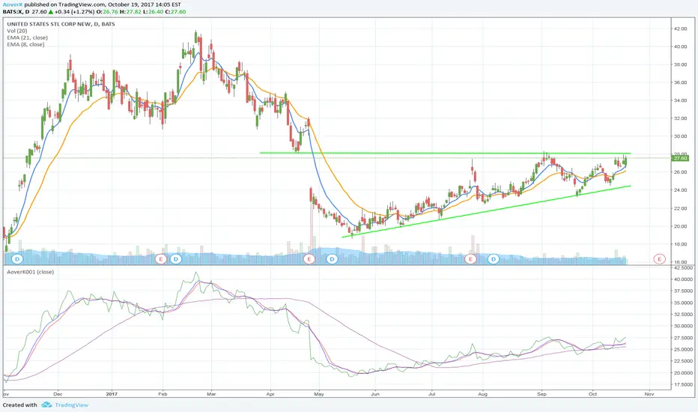Viewport: 698px width, 412px height.
Task: Click the 2017 label on time axis
Action: [112, 394]
